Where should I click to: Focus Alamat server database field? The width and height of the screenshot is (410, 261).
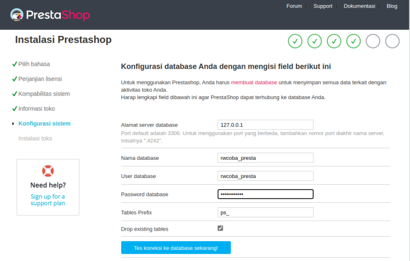click(265, 125)
